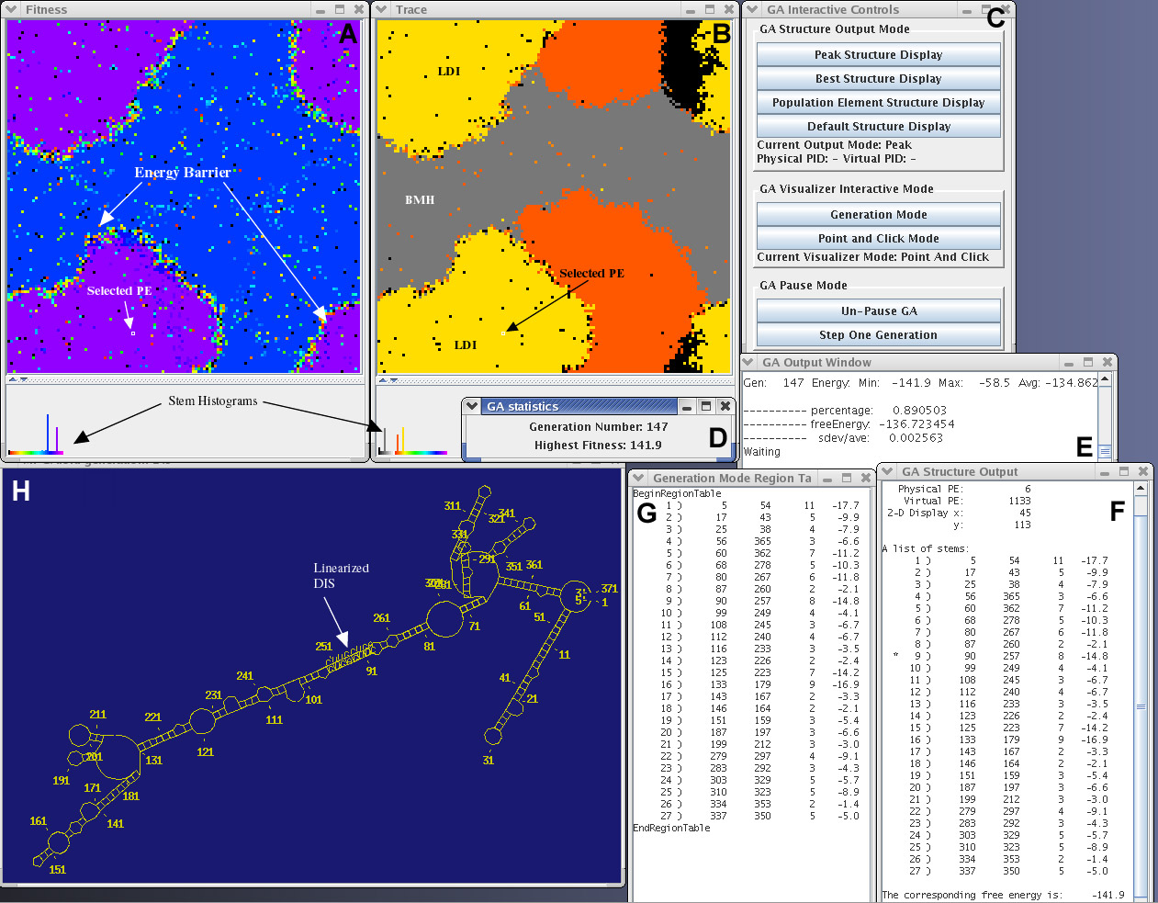
Task: Switch visualizer to Generation Mode
Action: (878, 214)
